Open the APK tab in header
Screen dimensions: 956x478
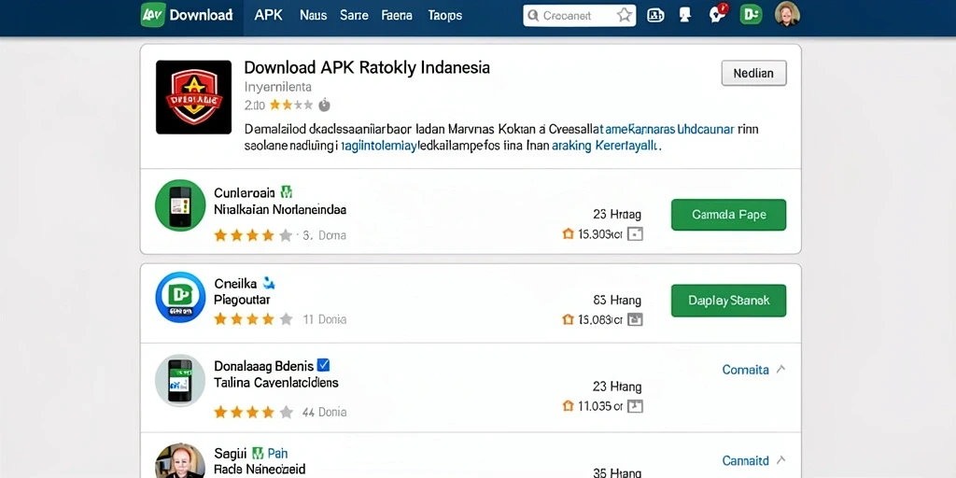coord(268,15)
